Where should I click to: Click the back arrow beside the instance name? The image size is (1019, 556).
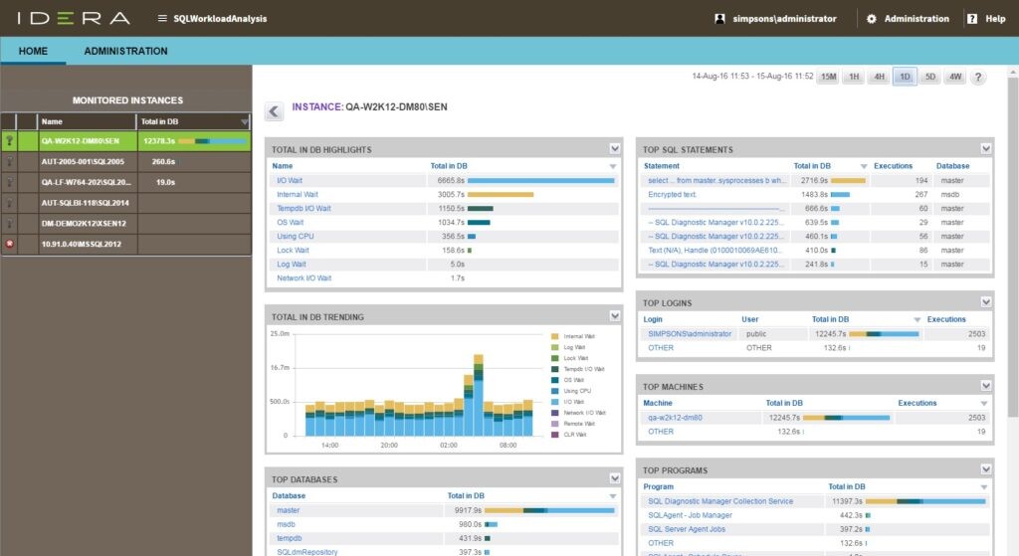pyautogui.click(x=274, y=111)
